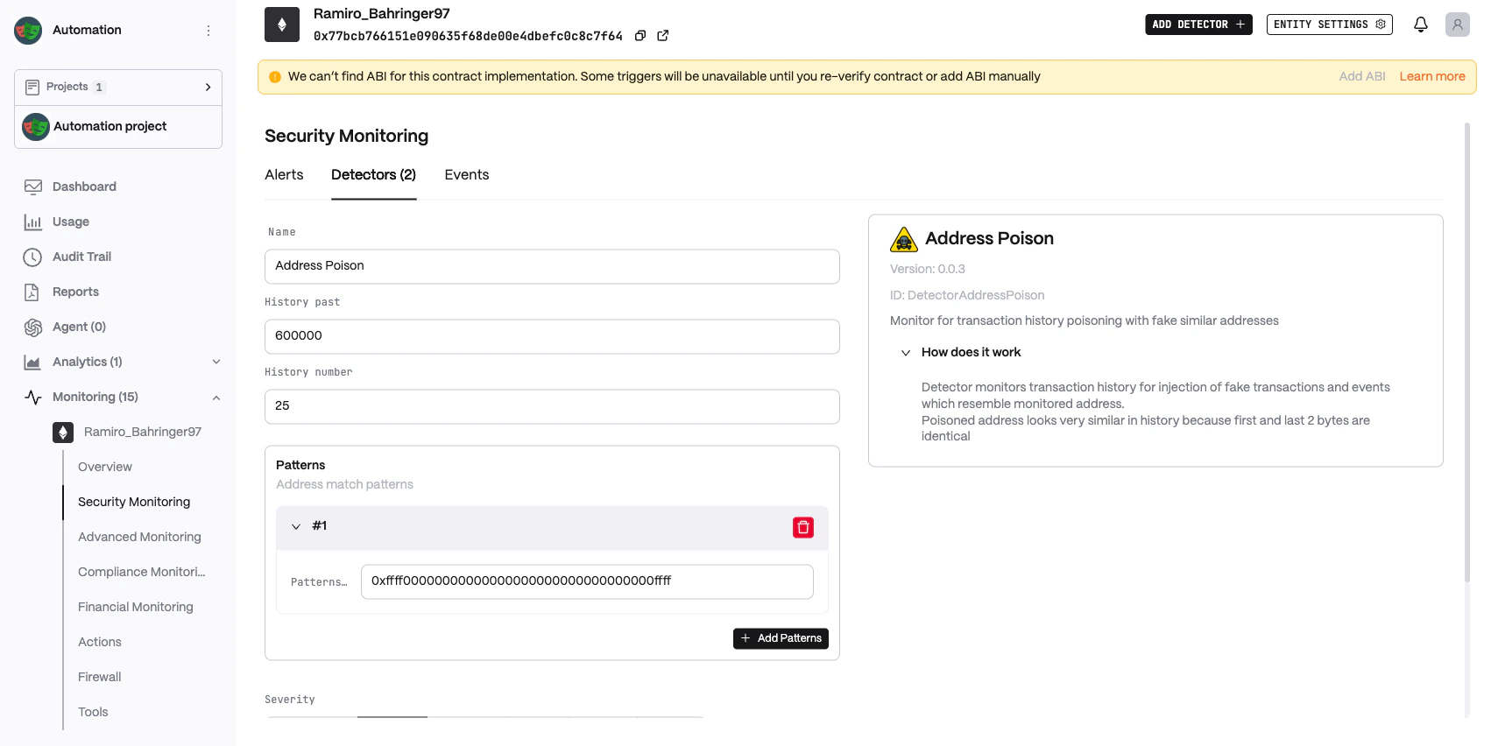Copy the contract address
The width and height of the screenshot is (1498, 746).
tap(640, 36)
